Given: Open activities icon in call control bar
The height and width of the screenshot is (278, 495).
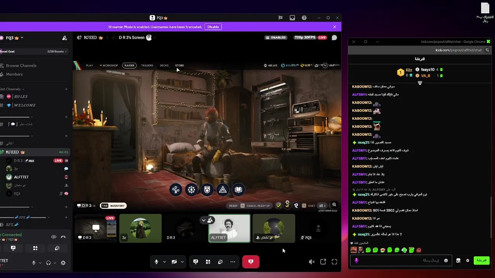Looking at the screenshot, I should point(208,262).
